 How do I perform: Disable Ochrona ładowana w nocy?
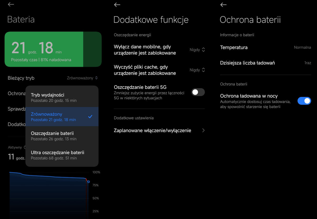[x=304, y=101]
